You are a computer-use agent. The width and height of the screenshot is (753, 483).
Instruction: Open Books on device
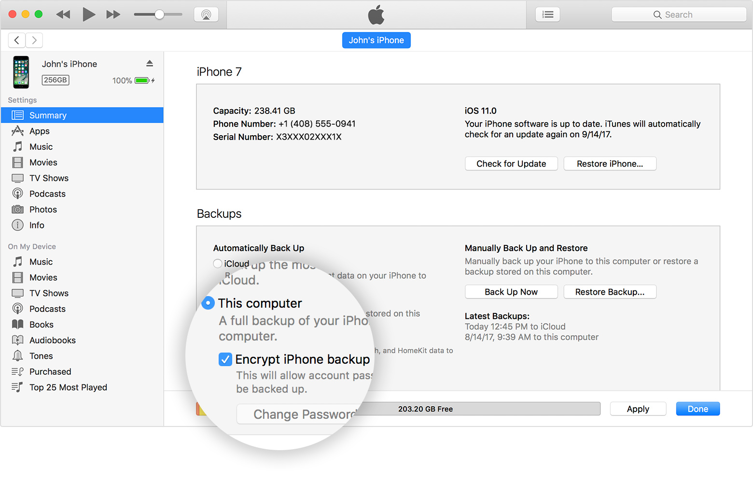pyautogui.click(x=82, y=325)
